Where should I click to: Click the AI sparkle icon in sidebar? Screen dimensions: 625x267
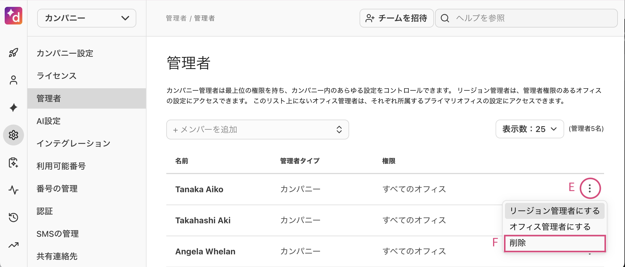point(13,108)
